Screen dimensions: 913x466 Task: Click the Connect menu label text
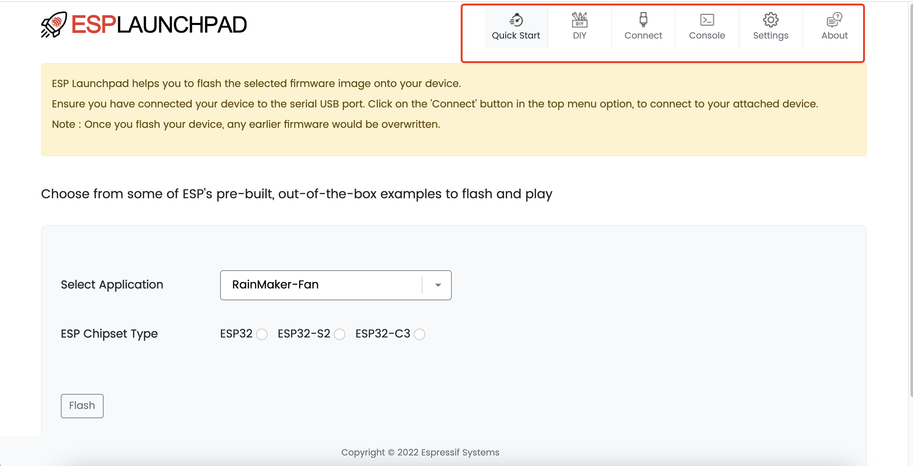tap(643, 35)
